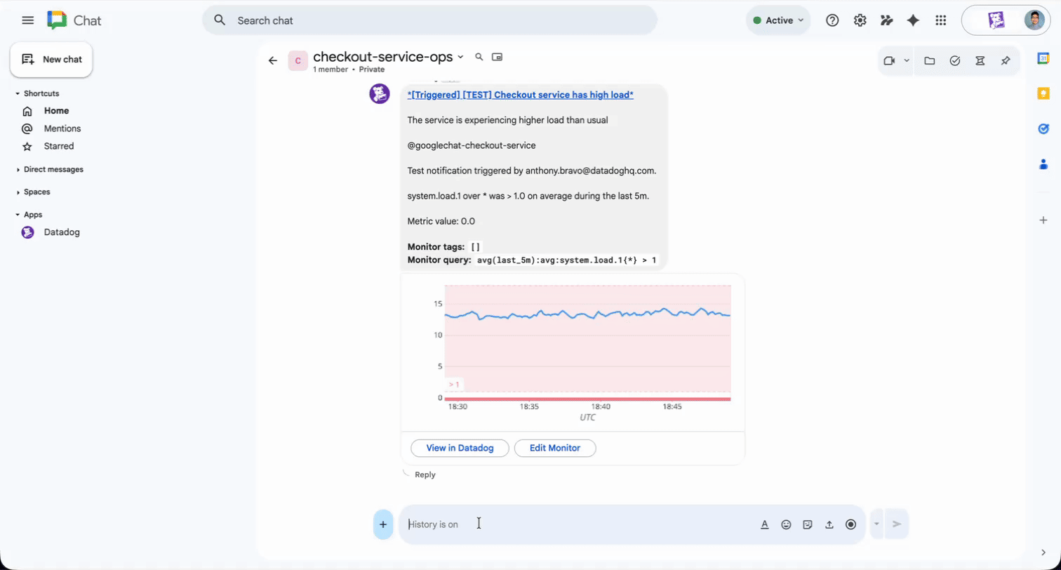Open the account profile avatar

(1034, 20)
